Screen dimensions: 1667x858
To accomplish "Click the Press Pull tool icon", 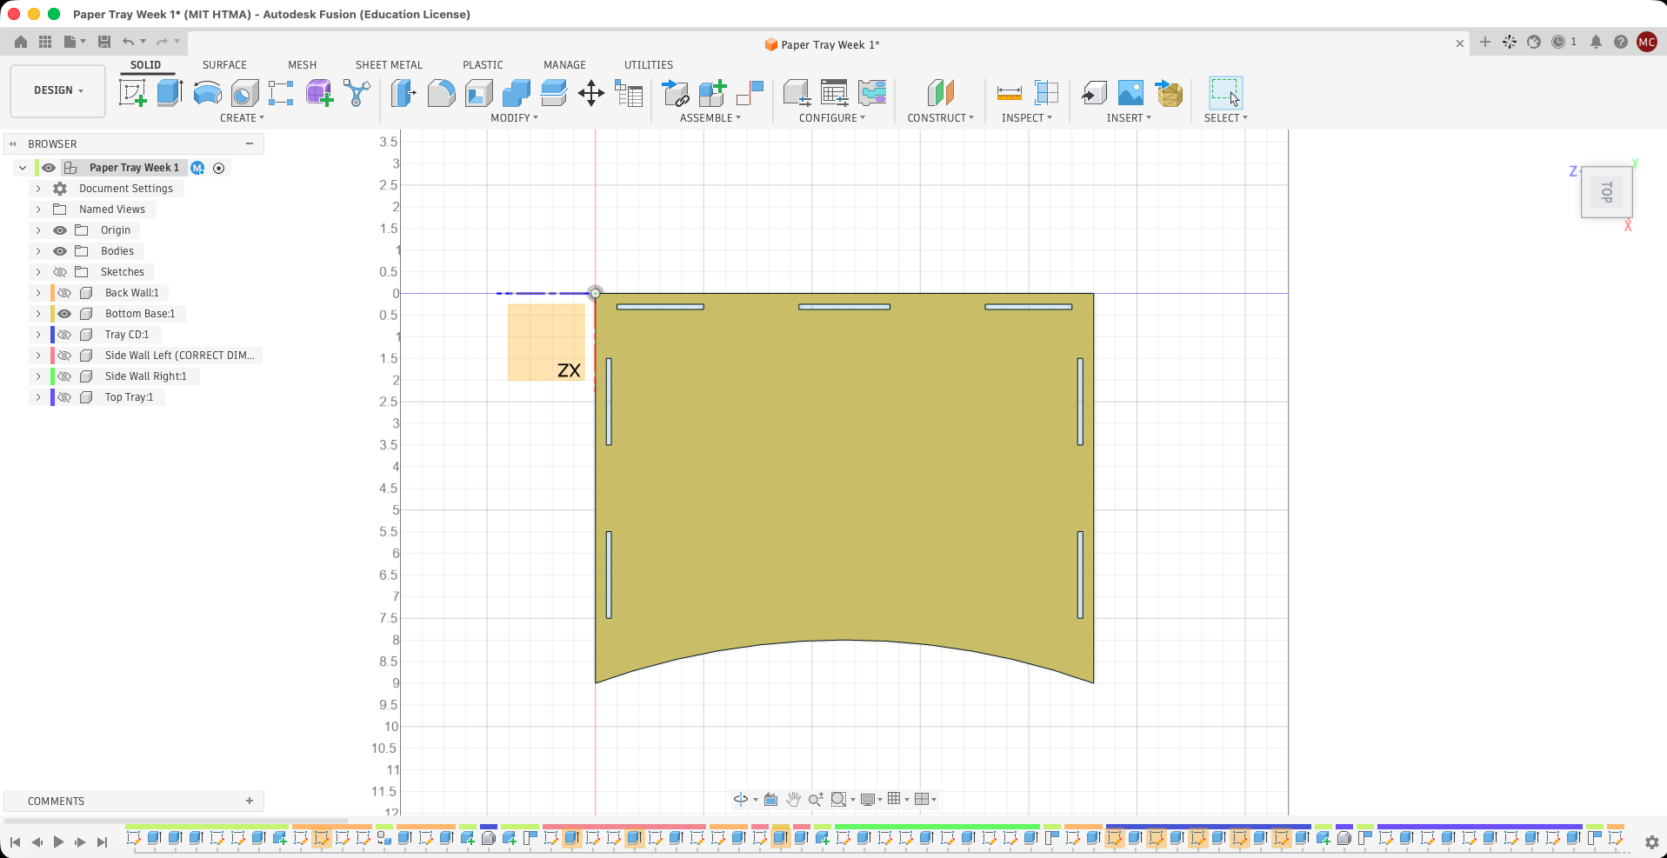I will (x=404, y=93).
